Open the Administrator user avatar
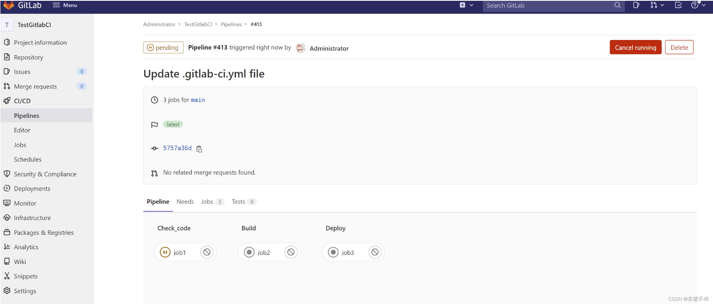 coord(300,48)
